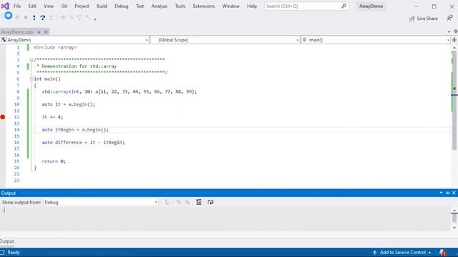Open the Project menu
Image resolution: width=458 pixels, height=257 pixels.
[82, 6]
